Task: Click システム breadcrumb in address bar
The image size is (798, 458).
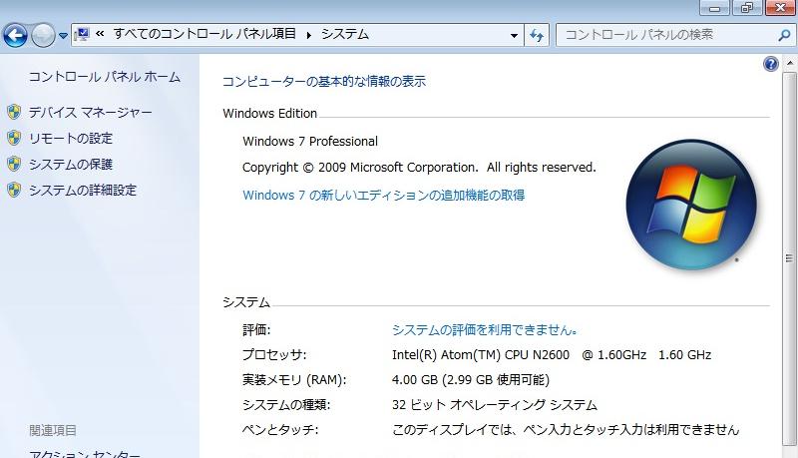Action: pyautogui.click(x=345, y=34)
